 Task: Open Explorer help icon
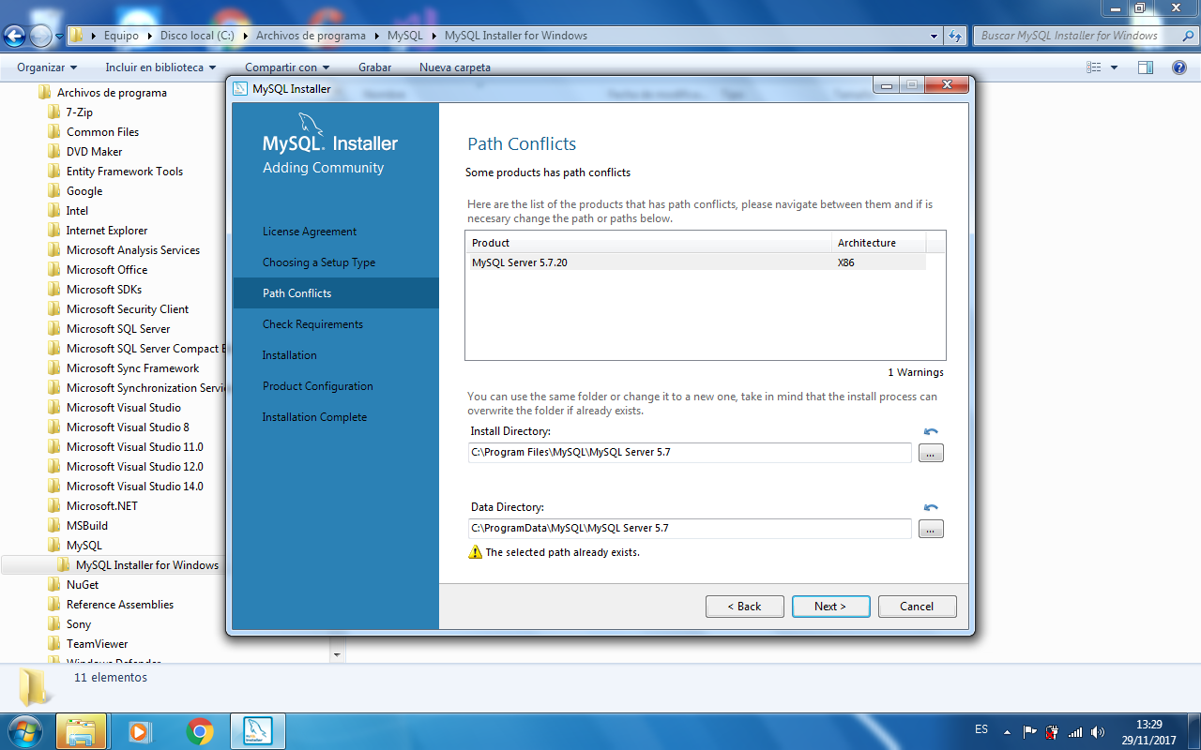pyautogui.click(x=1179, y=67)
